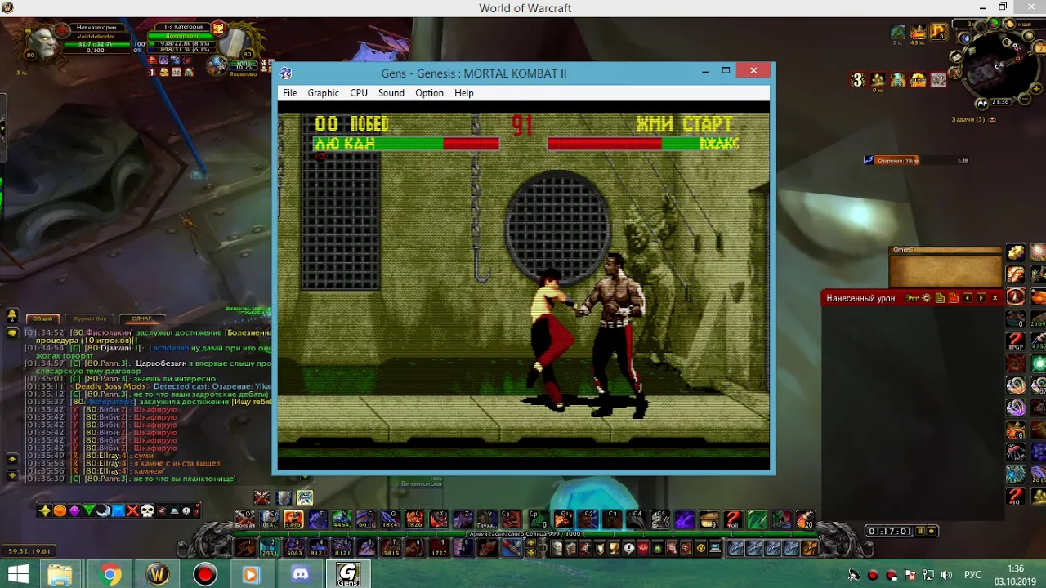Close the Нанесенный урон window

(x=995, y=298)
